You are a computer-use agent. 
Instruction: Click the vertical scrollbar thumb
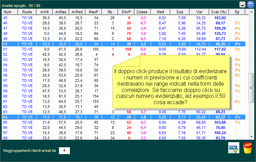coord(251,88)
